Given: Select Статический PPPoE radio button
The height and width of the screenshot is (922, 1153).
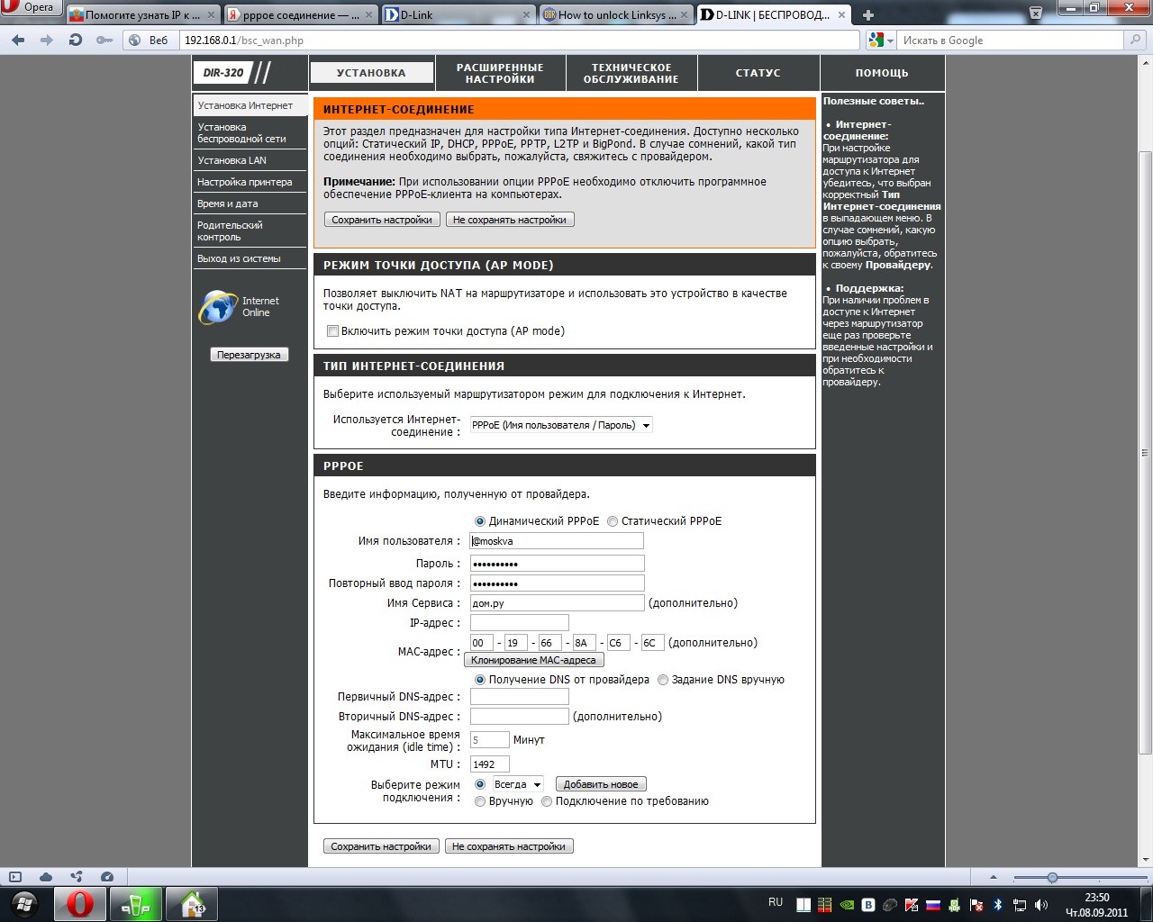Looking at the screenshot, I should 613,521.
